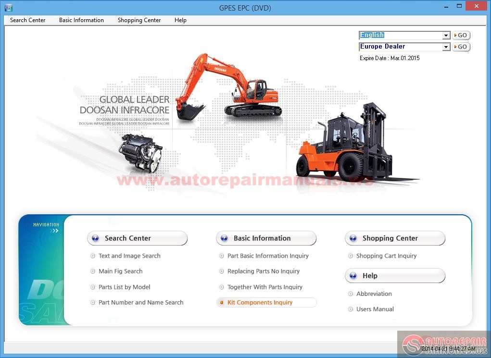Click GO button next to Europe Dealer
This screenshot has height=358, width=491.
coord(461,47)
